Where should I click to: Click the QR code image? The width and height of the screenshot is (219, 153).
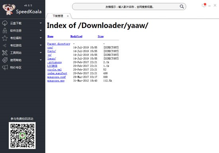[22, 135]
